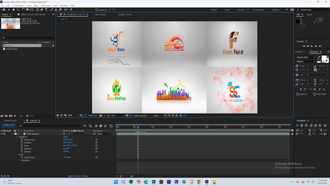The image size is (330, 186).
Task: Enable Motion Blur switch in timeline header
Action: click(105, 126)
